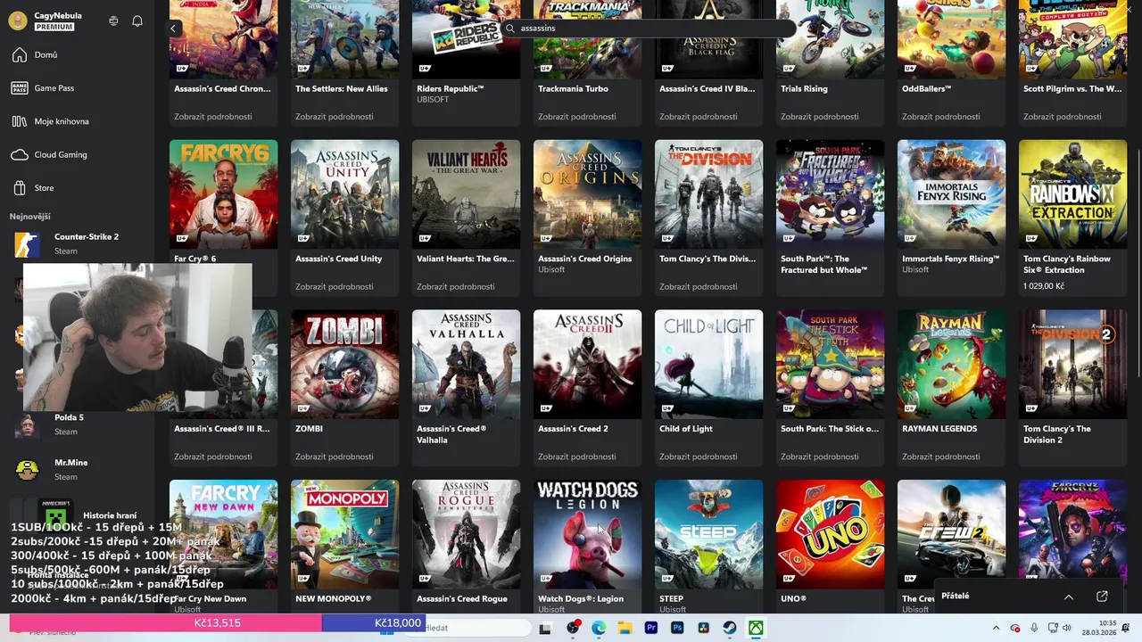Go back using the left arrow
The height and width of the screenshot is (642, 1142).
pos(173,29)
